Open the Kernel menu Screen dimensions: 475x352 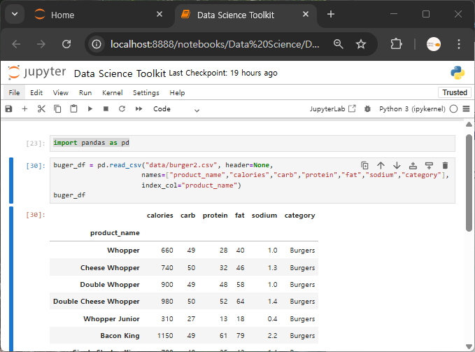[x=113, y=92]
